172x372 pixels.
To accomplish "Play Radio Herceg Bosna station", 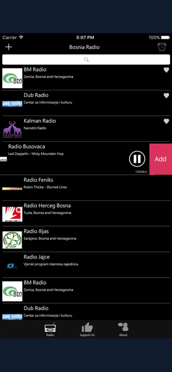I will click(47, 205).
